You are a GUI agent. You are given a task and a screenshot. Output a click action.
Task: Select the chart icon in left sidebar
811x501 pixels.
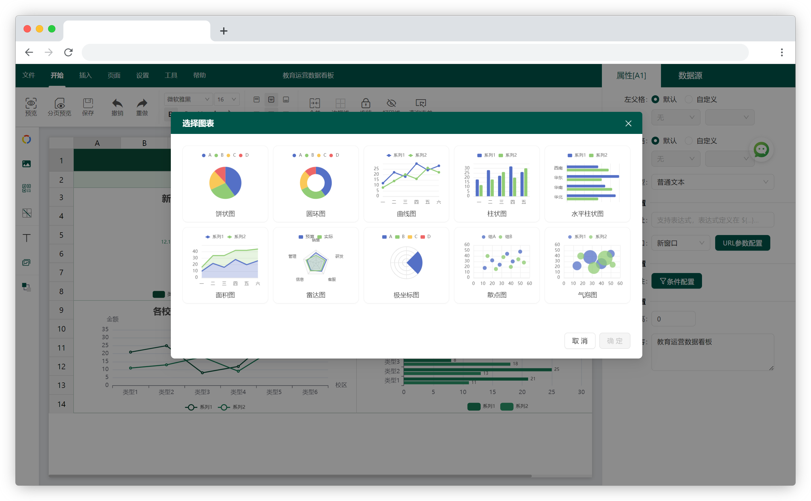[x=26, y=139]
